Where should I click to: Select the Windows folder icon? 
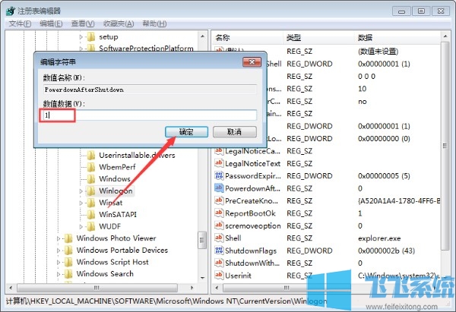(91, 179)
